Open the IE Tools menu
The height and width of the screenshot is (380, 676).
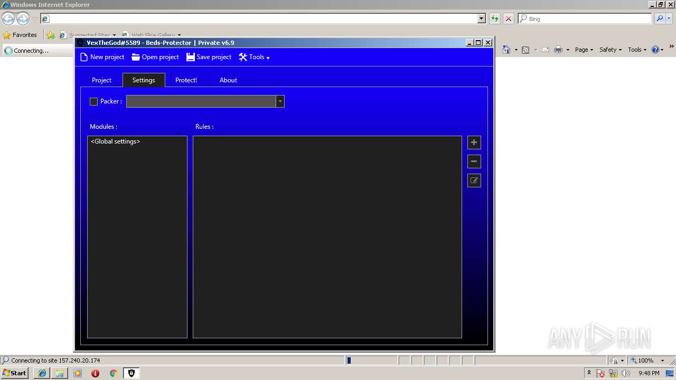pyautogui.click(x=637, y=50)
